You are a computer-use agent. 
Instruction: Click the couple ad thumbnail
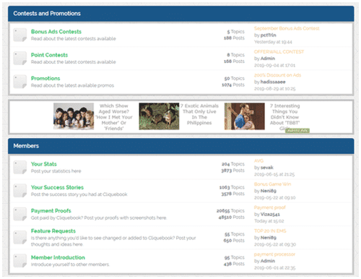(x=245, y=116)
